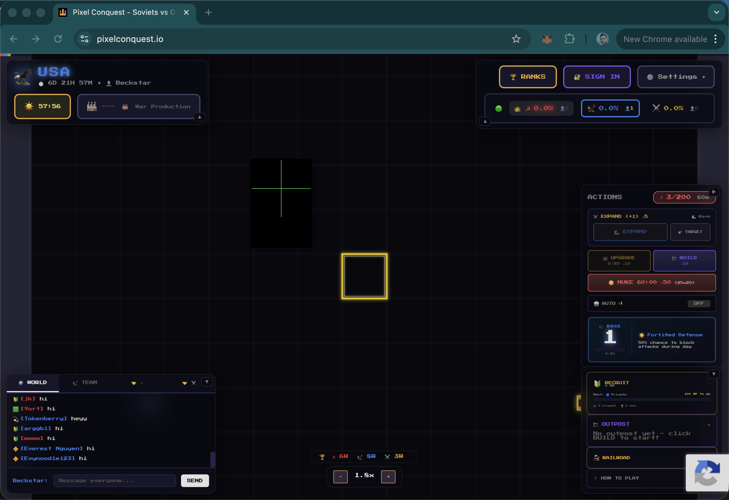Collapse the ACTIONS panel play arrow
The width and height of the screenshot is (729, 500).
714,192
